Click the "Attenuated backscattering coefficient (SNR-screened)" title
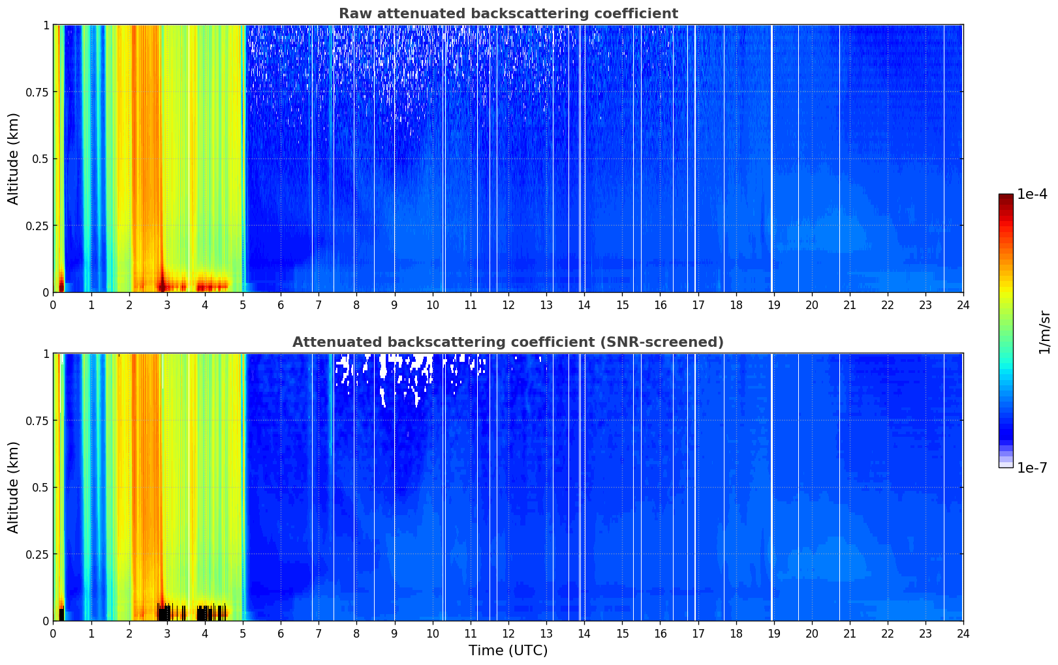1058x665 pixels. click(x=508, y=342)
